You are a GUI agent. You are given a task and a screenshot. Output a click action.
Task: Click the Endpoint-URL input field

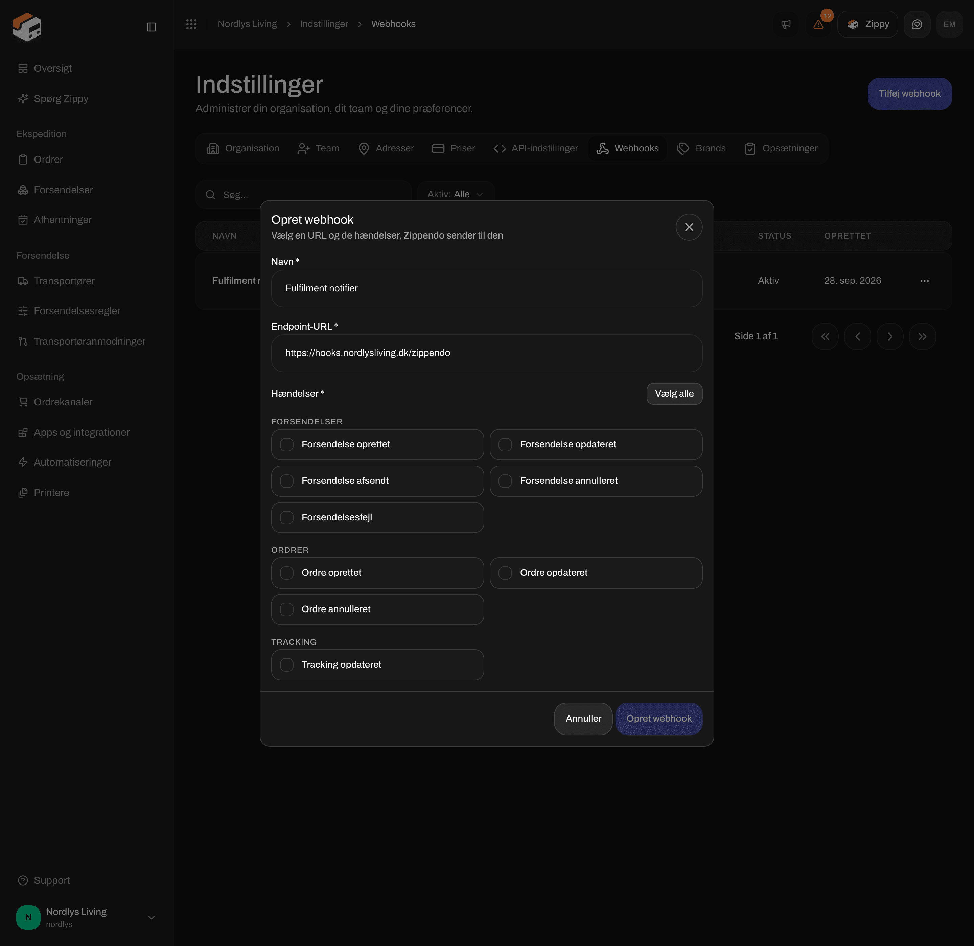click(487, 353)
